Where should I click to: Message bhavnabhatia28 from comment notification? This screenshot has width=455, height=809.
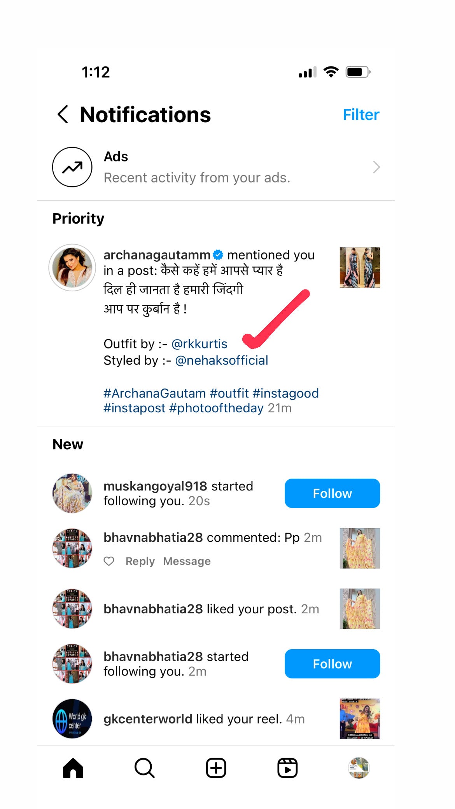tap(187, 561)
